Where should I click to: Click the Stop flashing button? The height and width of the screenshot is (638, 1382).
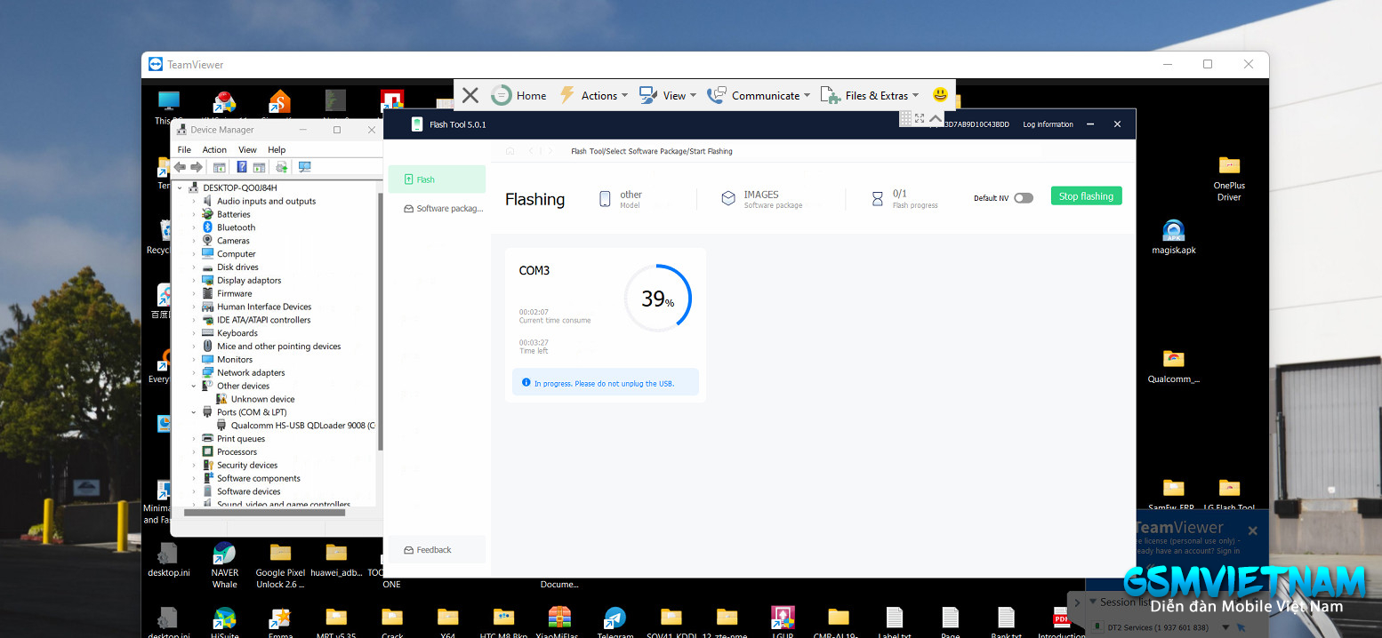(1086, 196)
